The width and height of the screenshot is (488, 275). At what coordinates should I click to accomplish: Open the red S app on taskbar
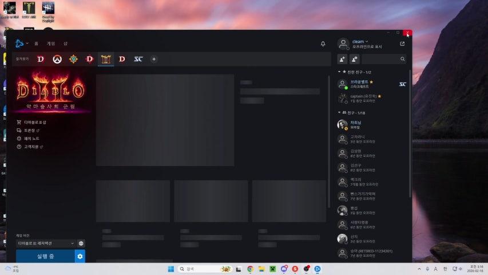click(x=295, y=269)
